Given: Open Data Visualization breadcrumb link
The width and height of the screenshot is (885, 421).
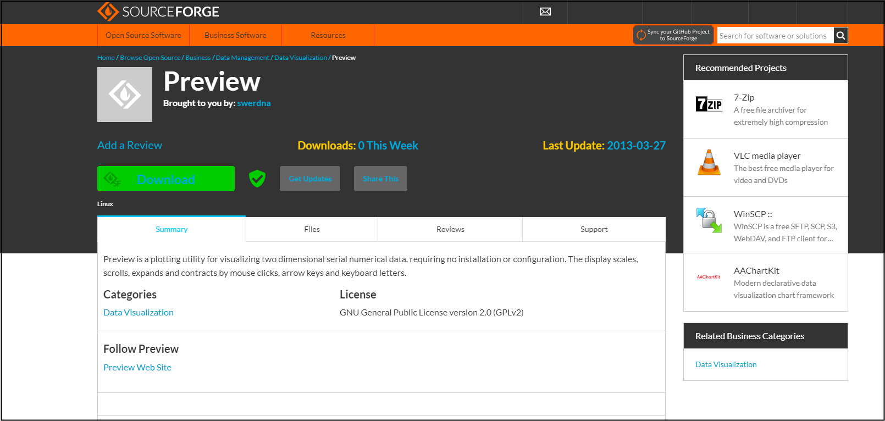Looking at the screenshot, I should 301,58.
